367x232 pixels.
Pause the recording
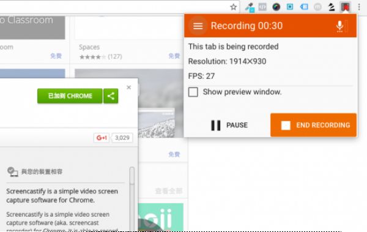(229, 125)
